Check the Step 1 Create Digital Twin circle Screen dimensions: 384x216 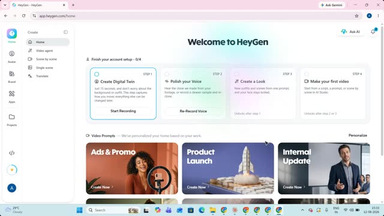click(x=97, y=74)
